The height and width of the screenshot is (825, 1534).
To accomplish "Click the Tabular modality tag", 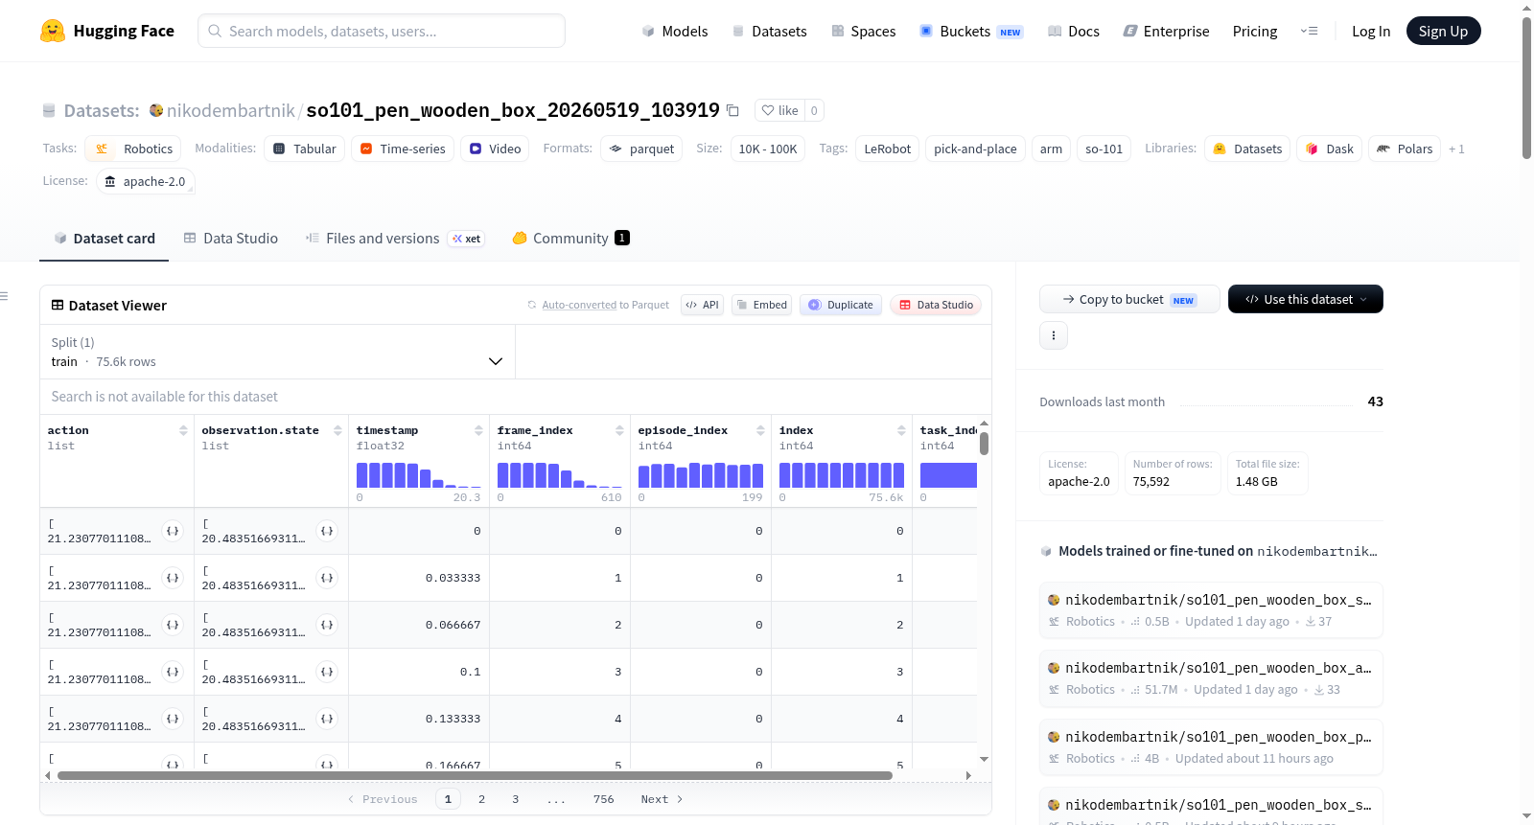I will point(305,149).
